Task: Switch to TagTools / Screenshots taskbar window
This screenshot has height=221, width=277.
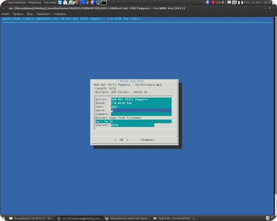Action: coord(176,218)
